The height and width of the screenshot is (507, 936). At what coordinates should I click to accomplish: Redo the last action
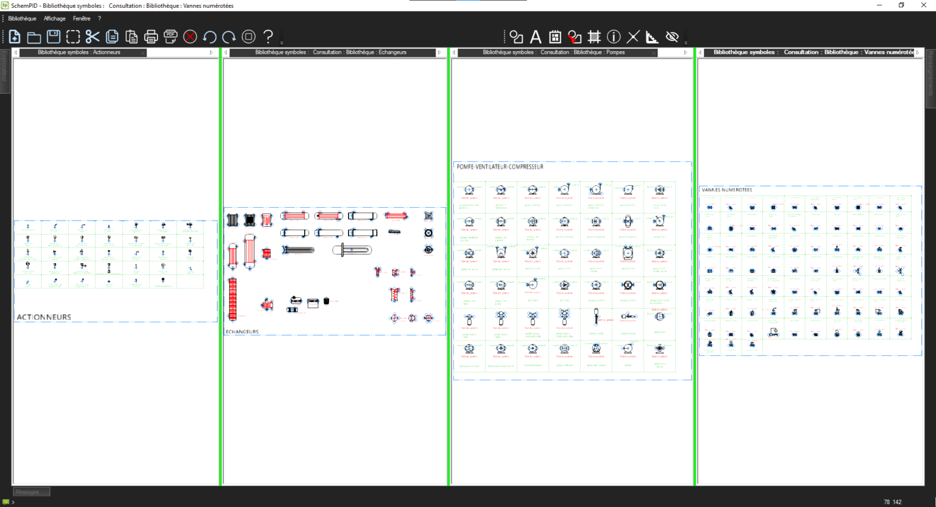(229, 37)
